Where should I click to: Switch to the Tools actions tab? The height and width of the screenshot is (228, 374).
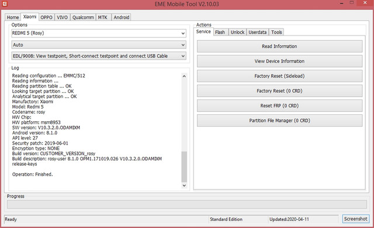[276, 32]
